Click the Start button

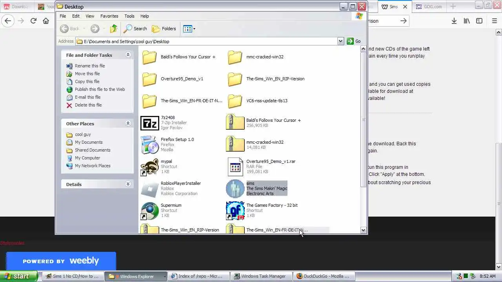(x=19, y=276)
